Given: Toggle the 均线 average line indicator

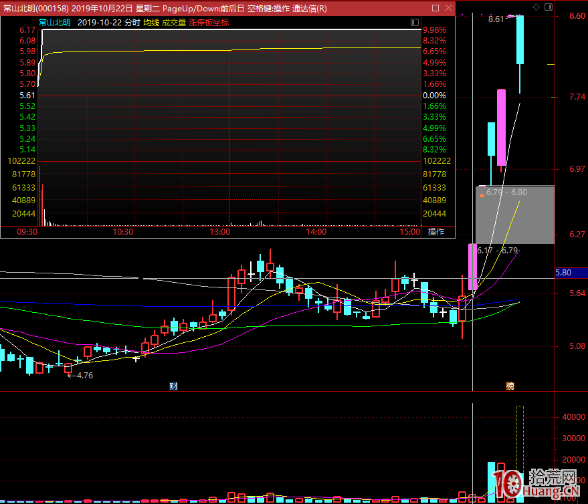Looking at the screenshot, I should coord(151,22).
